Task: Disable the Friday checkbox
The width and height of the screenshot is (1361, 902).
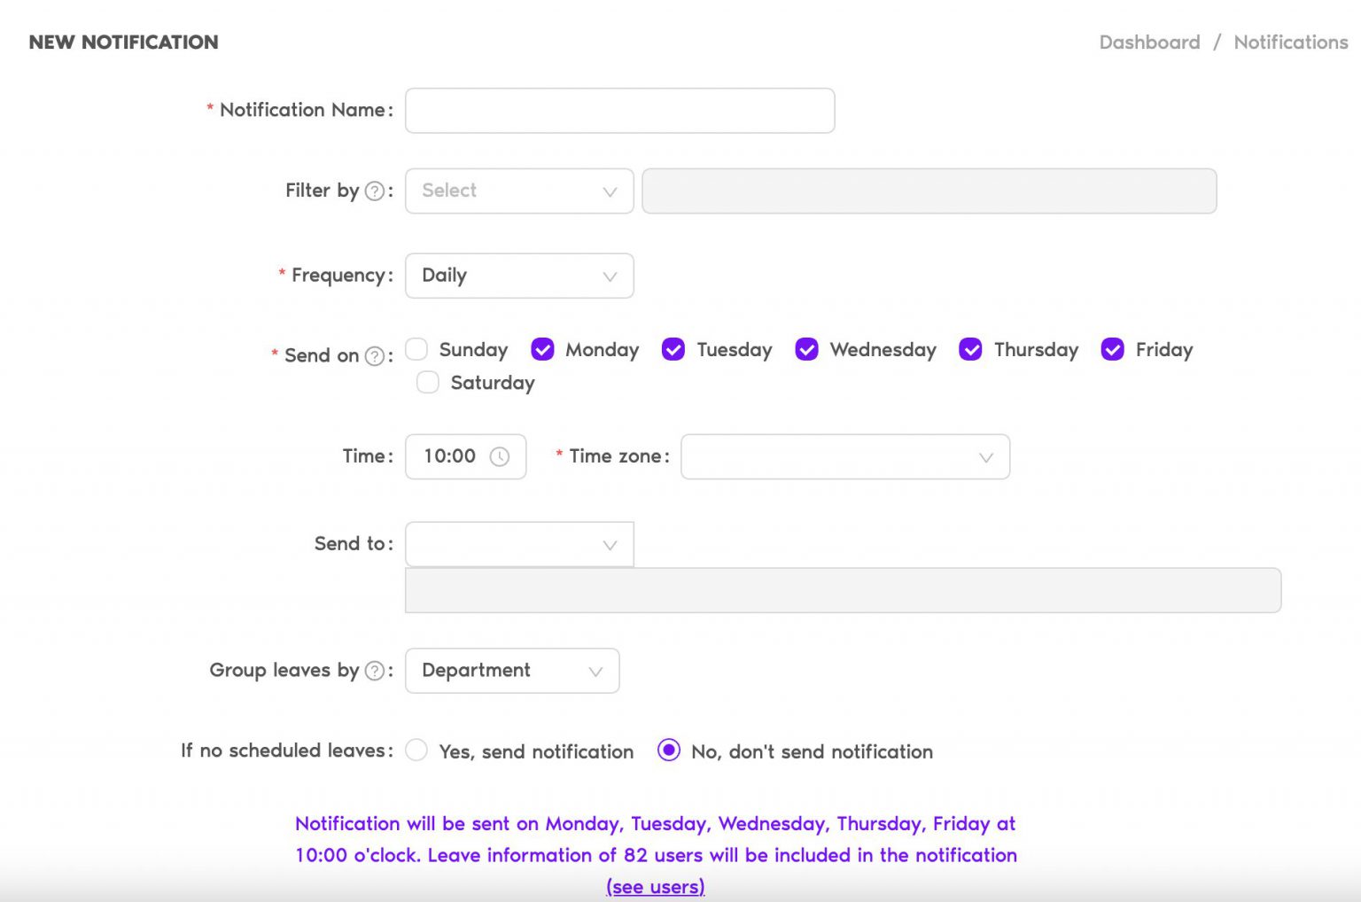Action: (1112, 349)
